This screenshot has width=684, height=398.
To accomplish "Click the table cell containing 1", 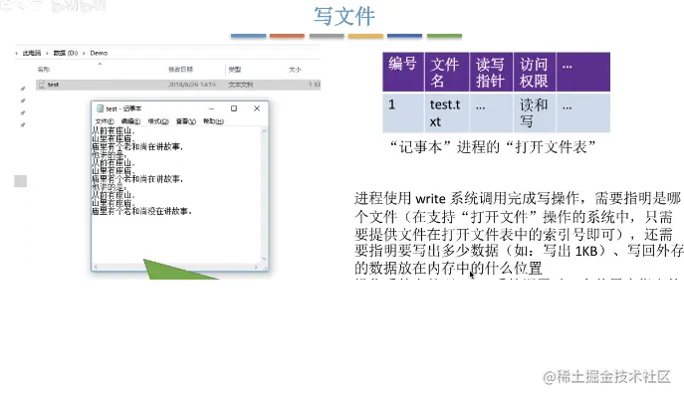I will 403,112.
